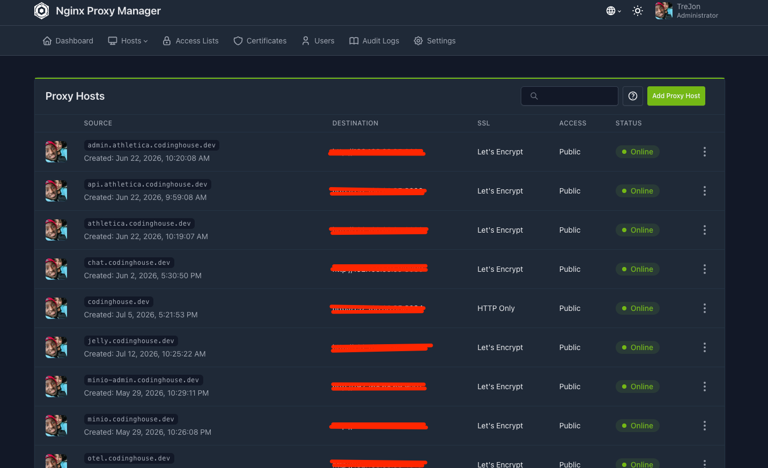Click 'Created: Jun 2, 2026, 5:30:50 PM' text
768x468 pixels.
[x=143, y=276]
